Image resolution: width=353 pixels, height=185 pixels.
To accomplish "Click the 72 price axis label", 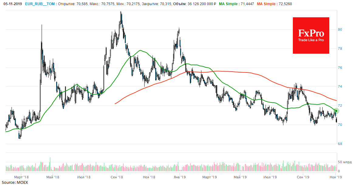I will (x=340, y=106).
